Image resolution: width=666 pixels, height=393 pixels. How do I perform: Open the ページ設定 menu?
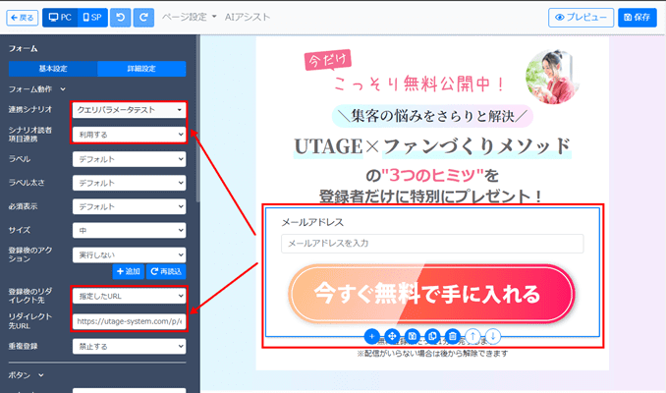pos(189,17)
